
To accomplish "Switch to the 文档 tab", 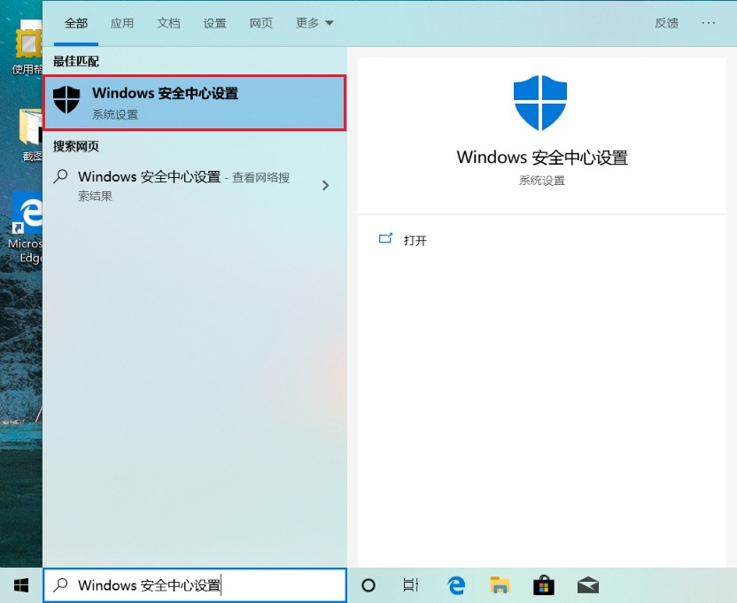I will click(168, 23).
